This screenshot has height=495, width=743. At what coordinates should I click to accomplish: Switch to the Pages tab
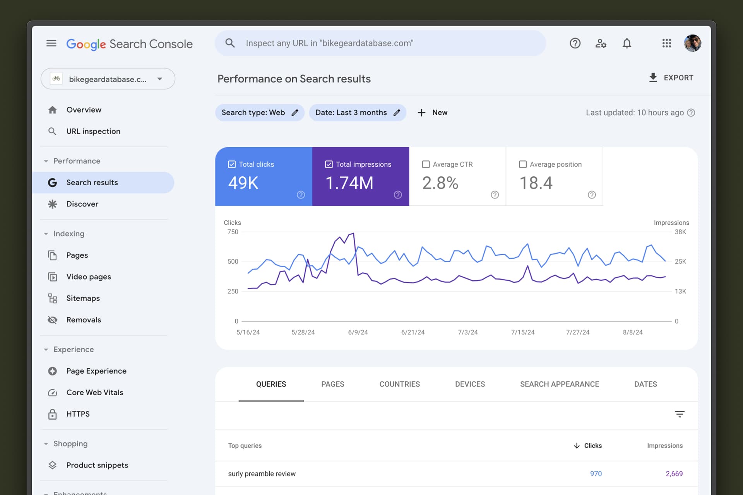point(332,384)
